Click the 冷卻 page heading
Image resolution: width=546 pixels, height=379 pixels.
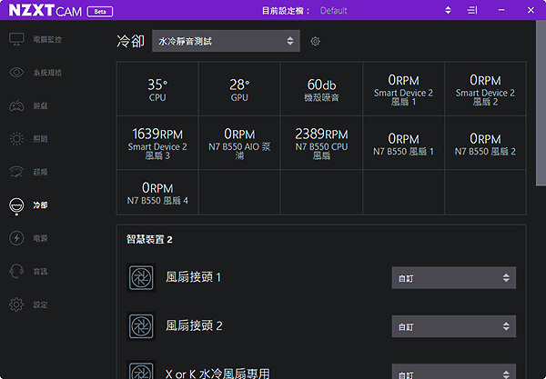tap(130, 41)
